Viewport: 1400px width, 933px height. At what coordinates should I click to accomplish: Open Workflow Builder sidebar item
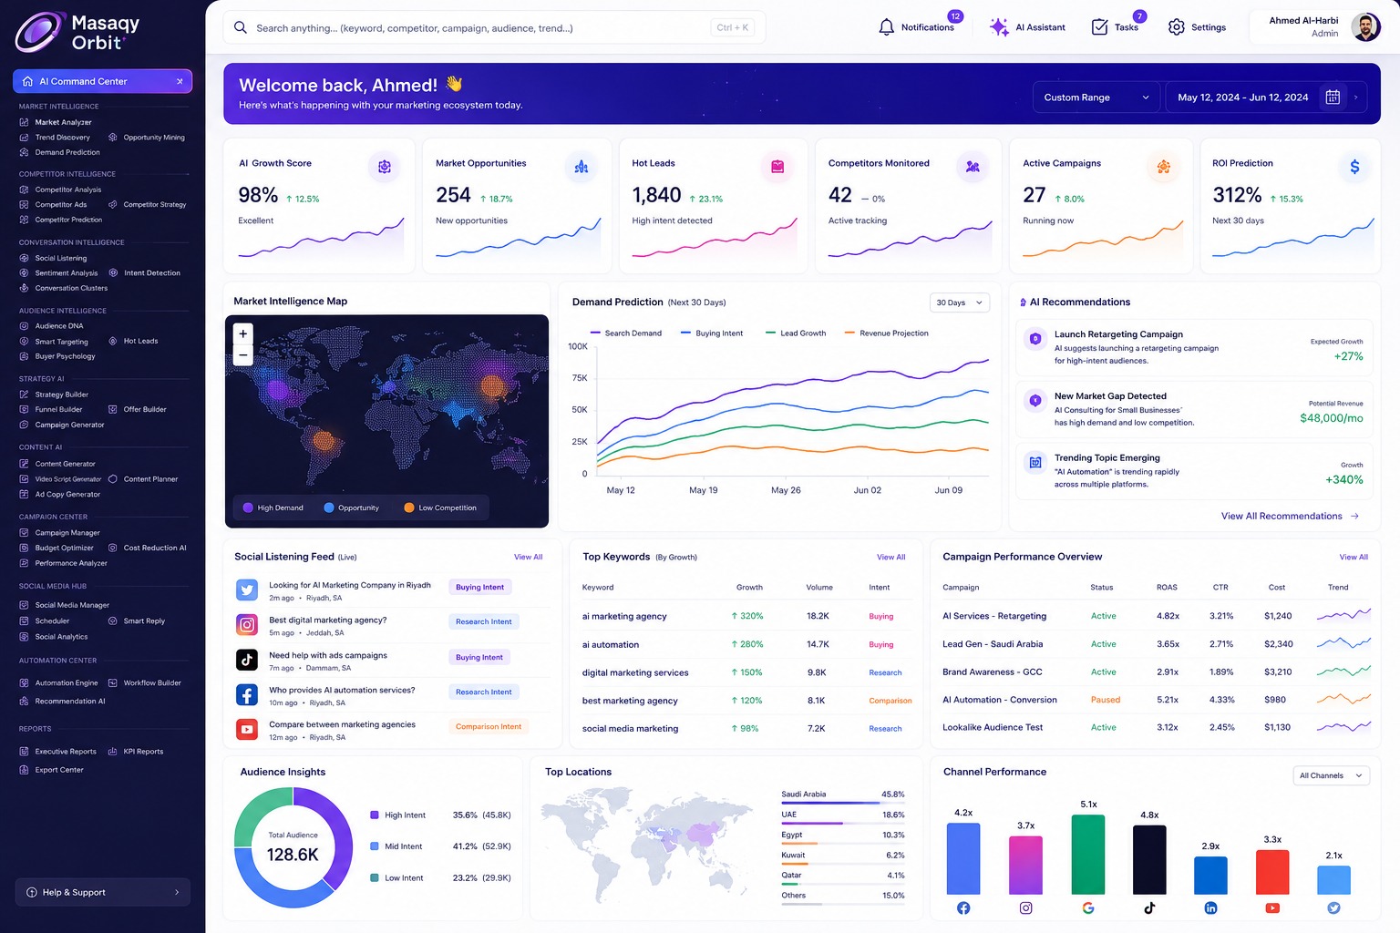tap(145, 683)
